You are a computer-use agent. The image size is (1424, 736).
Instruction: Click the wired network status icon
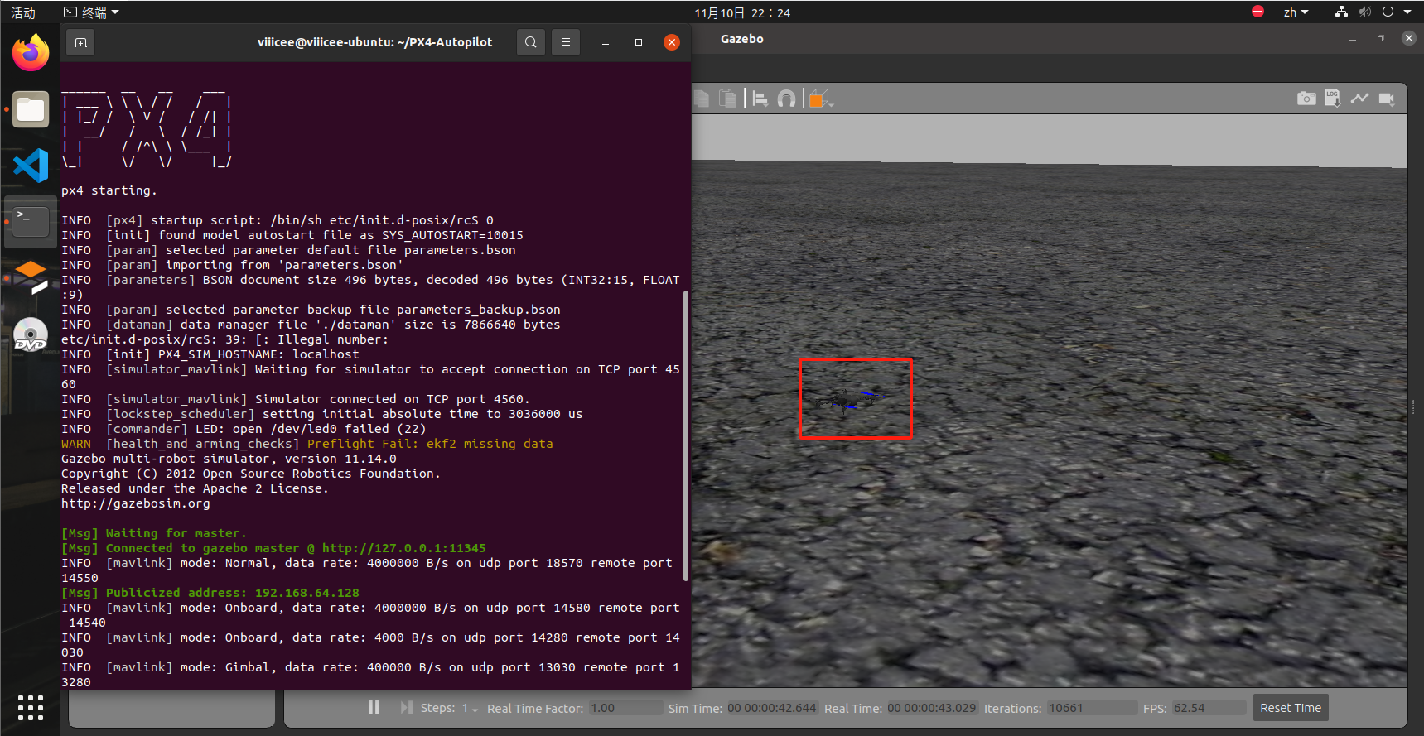point(1341,12)
